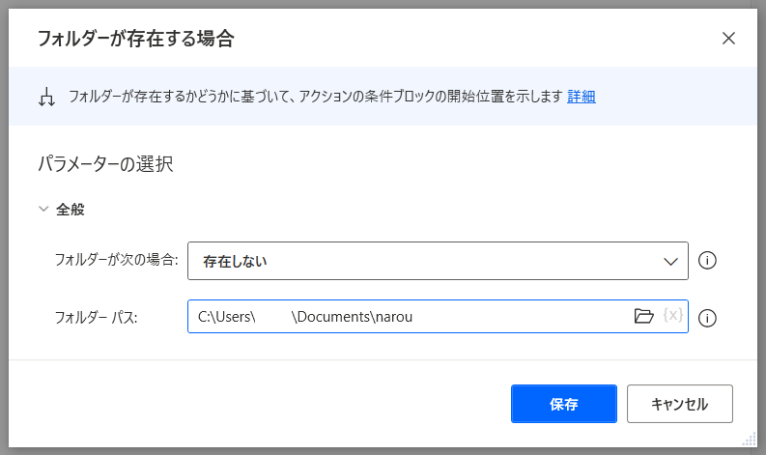The image size is (766, 455).
Task: Save with the 保存 button
Action: pos(564,404)
